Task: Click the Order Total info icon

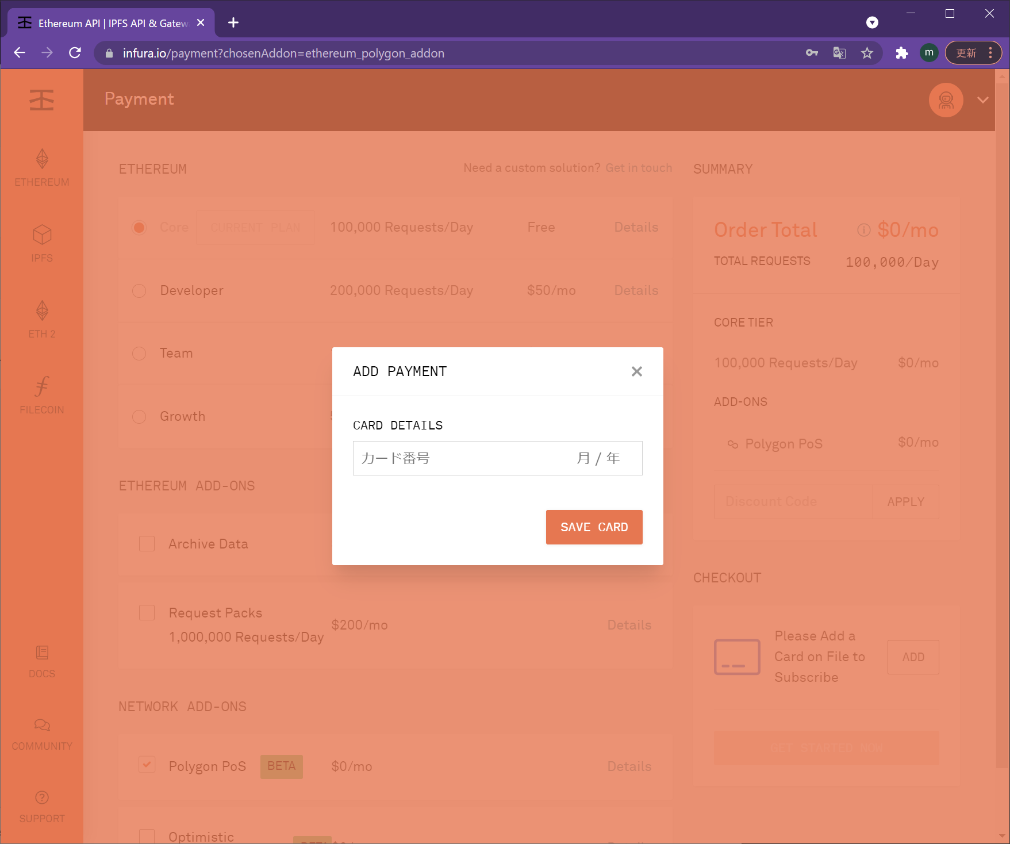Action: pyautogui.click(x=863, y=231)
